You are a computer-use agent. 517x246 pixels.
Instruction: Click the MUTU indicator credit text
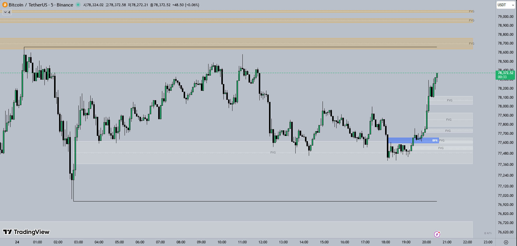coord(488,233)
